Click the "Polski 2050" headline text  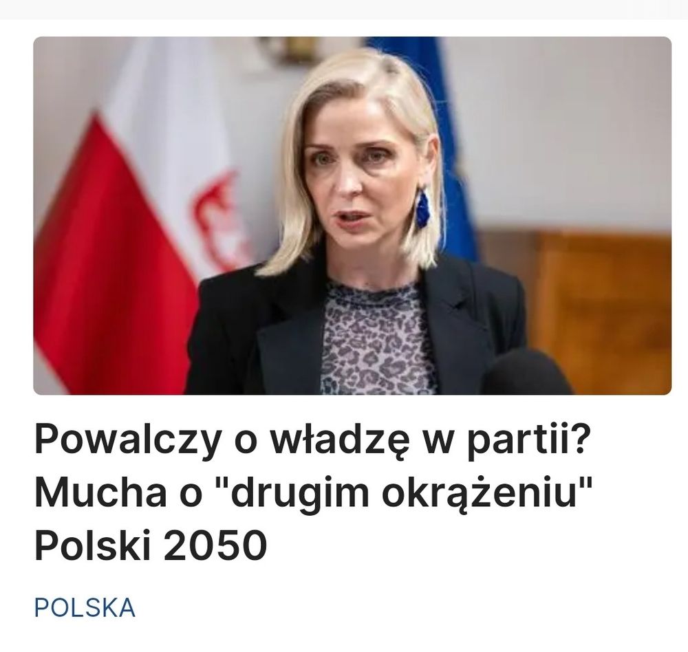click(151, 546)
